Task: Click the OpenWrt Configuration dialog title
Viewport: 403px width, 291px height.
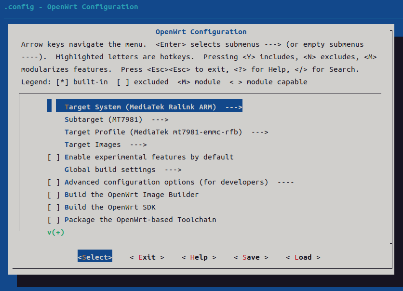Action: pyautogui.click(x=201, y=32)
